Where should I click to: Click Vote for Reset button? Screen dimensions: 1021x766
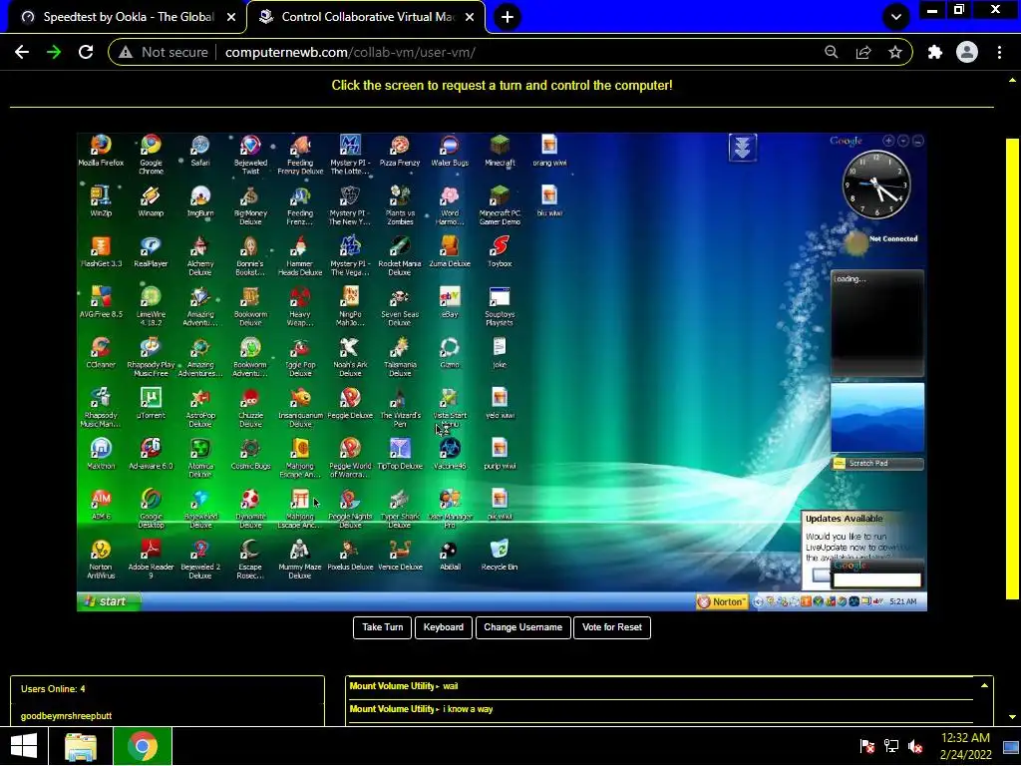pos(611,627)
